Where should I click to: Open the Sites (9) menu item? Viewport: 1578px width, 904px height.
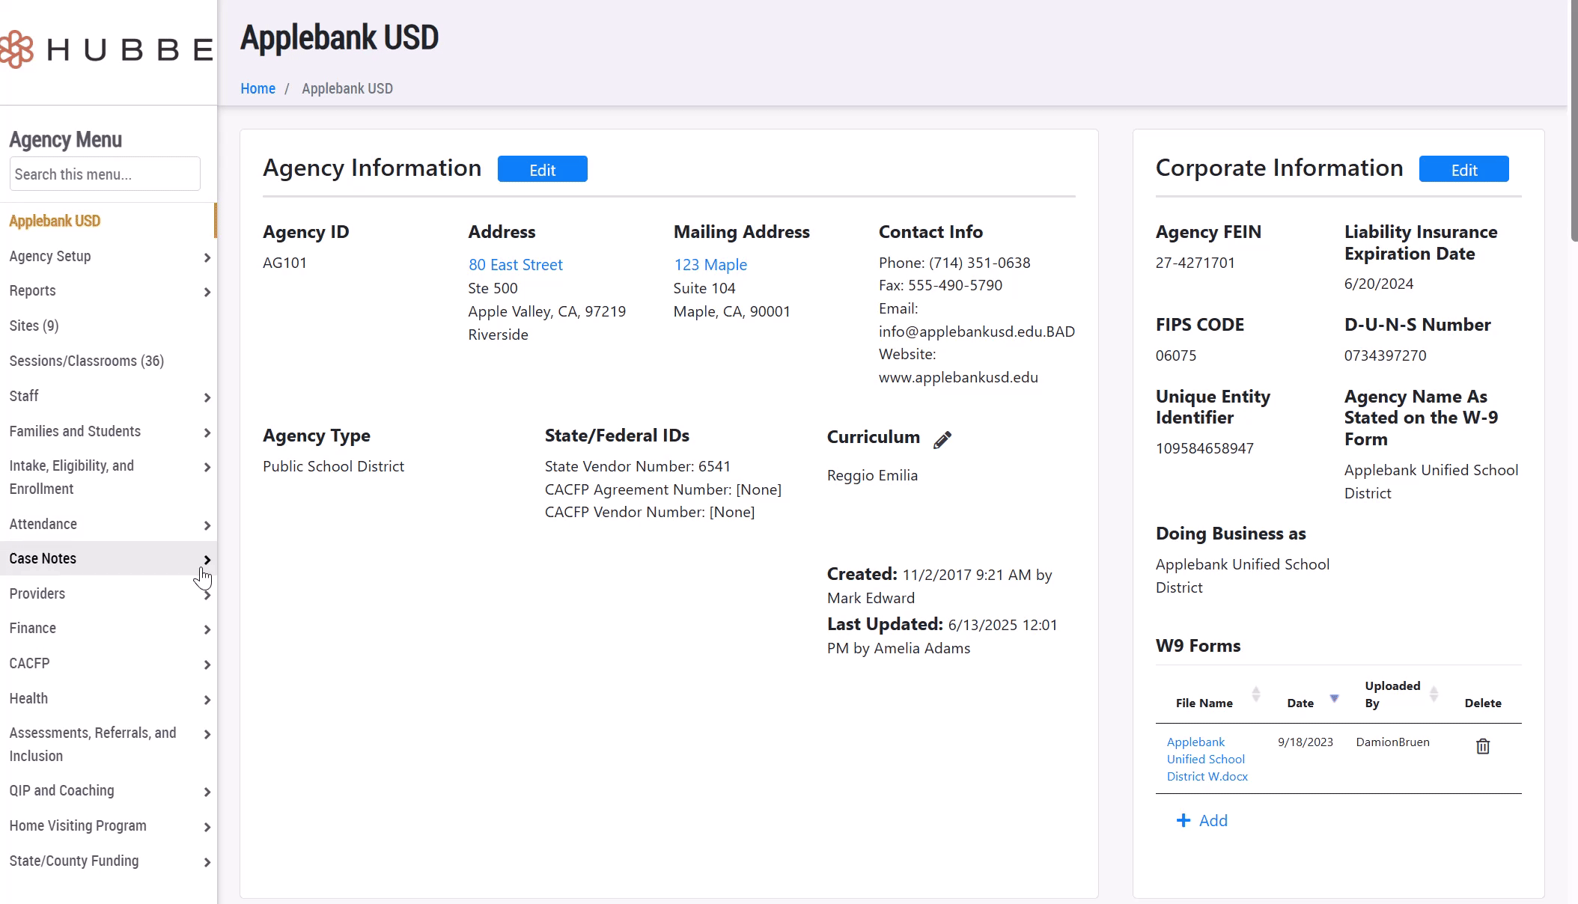pyautogui.click(x=34, y=326)
